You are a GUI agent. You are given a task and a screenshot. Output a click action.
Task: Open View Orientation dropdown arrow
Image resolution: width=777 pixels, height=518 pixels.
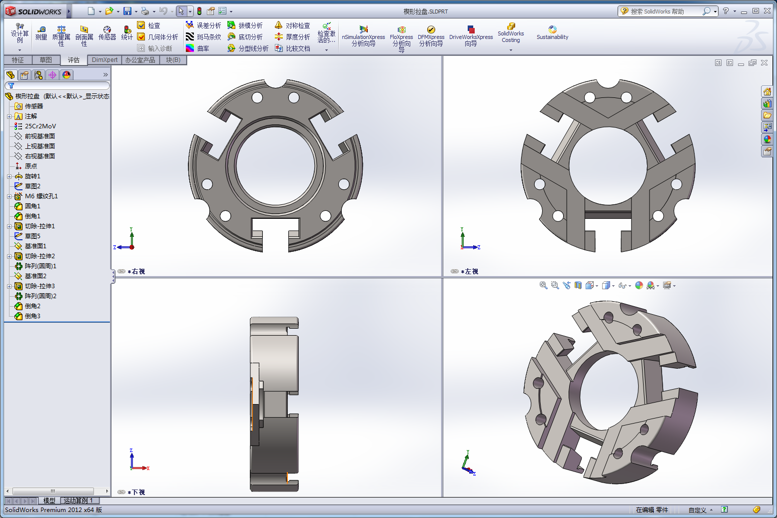click(597, 286)
